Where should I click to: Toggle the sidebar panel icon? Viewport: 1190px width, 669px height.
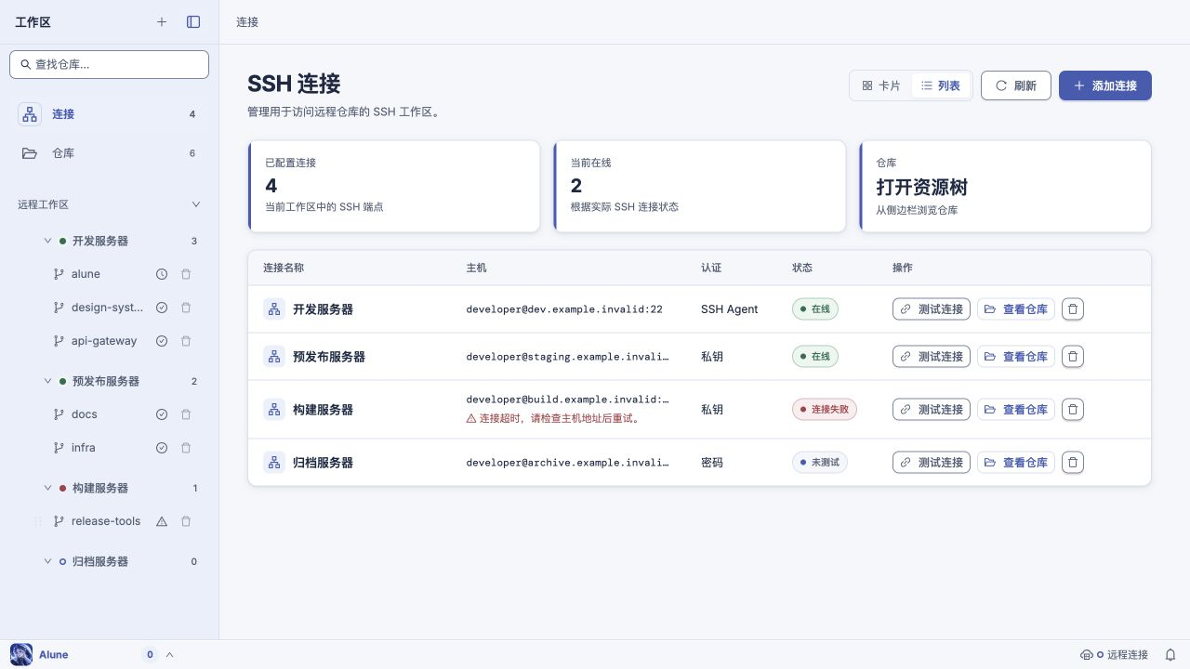pyautogui.click(x=193, y=22)
